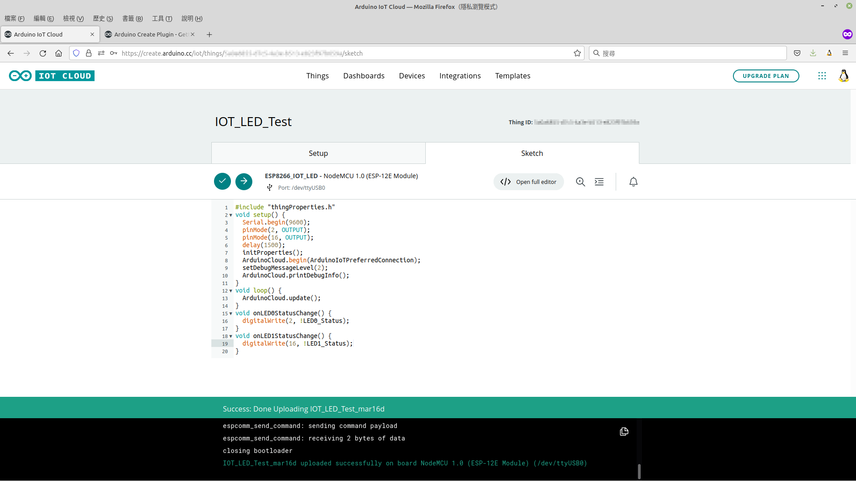Click the private browsing mask icon

tap(847, 34)
